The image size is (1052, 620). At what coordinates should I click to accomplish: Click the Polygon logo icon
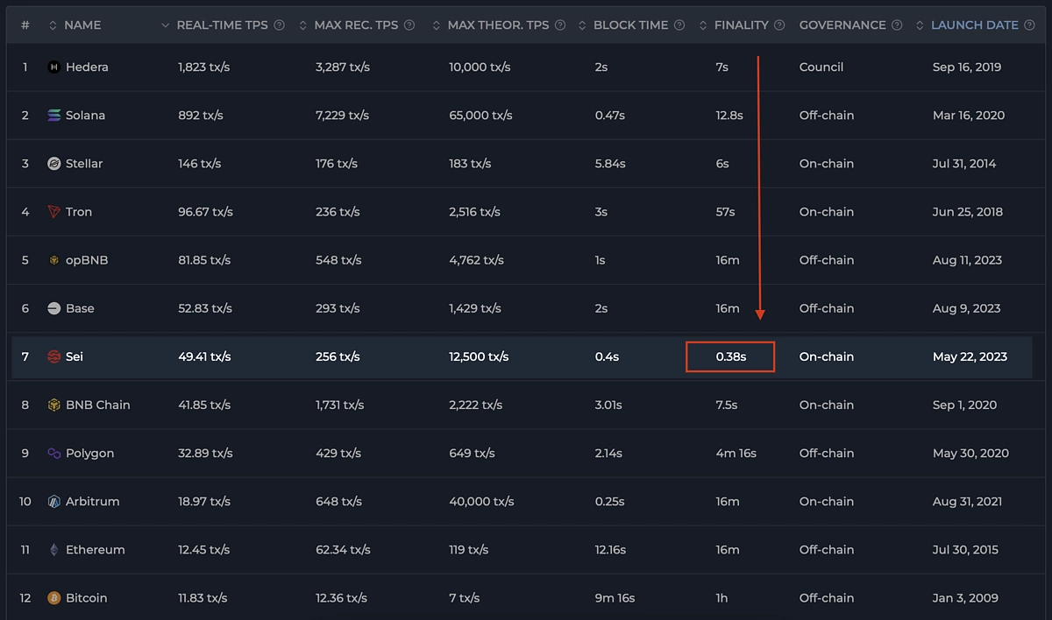53,454
